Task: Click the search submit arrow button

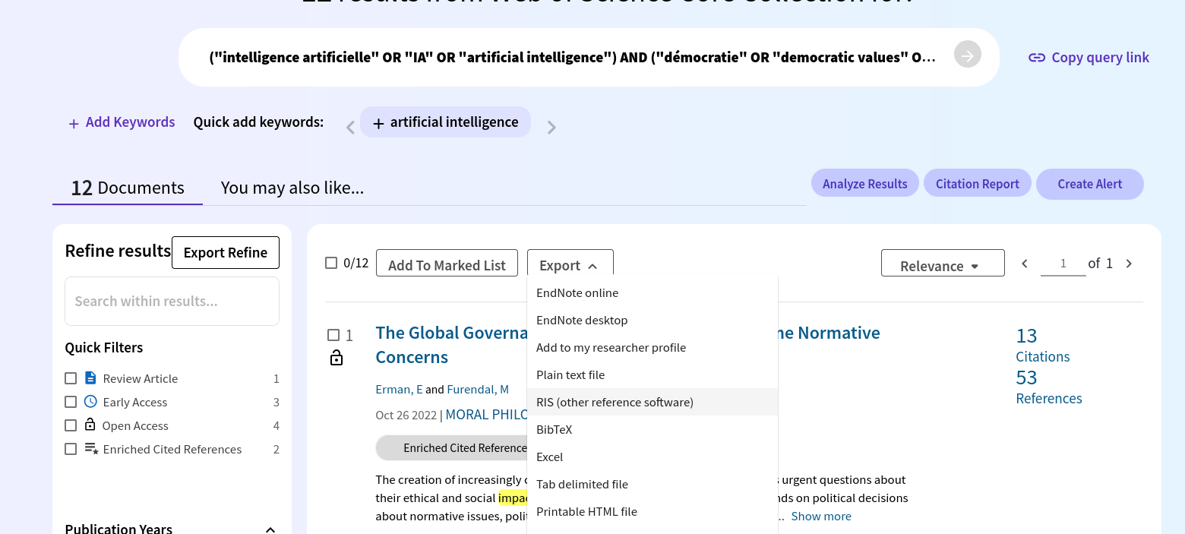Action: point(967,55)
